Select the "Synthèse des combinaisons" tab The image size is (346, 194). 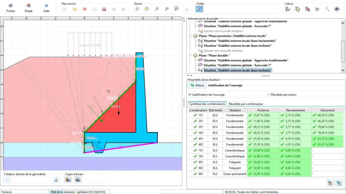tap(207, 104)
